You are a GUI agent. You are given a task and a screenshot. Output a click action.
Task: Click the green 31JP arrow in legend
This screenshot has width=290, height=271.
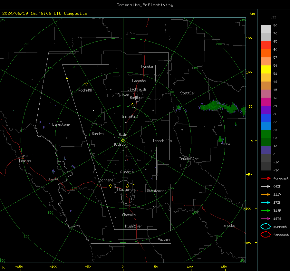[266, 210]
